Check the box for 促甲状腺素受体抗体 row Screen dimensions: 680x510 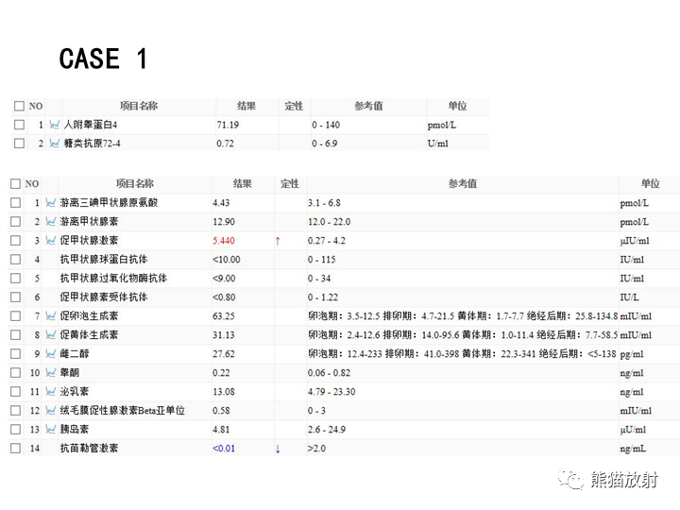point(16,297)
